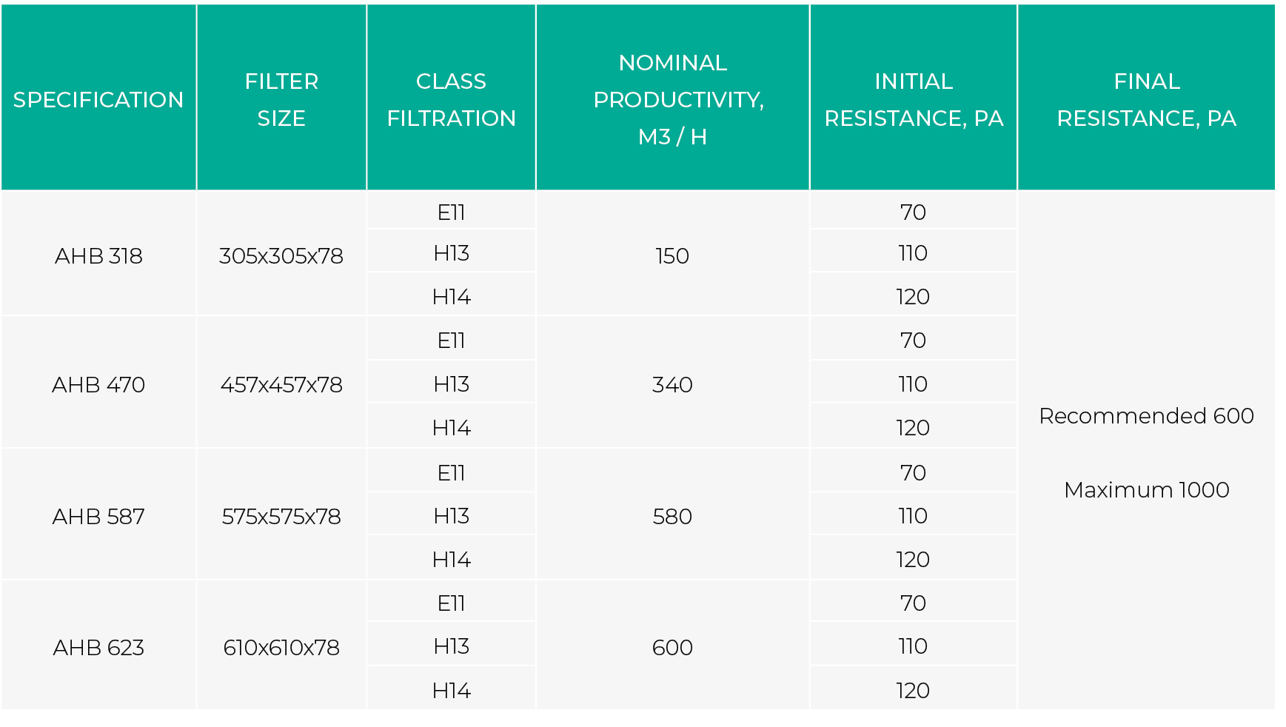Click the FILTER SIZE column header
Viewport: 1286px width, 727px height.
pos(281,99)
